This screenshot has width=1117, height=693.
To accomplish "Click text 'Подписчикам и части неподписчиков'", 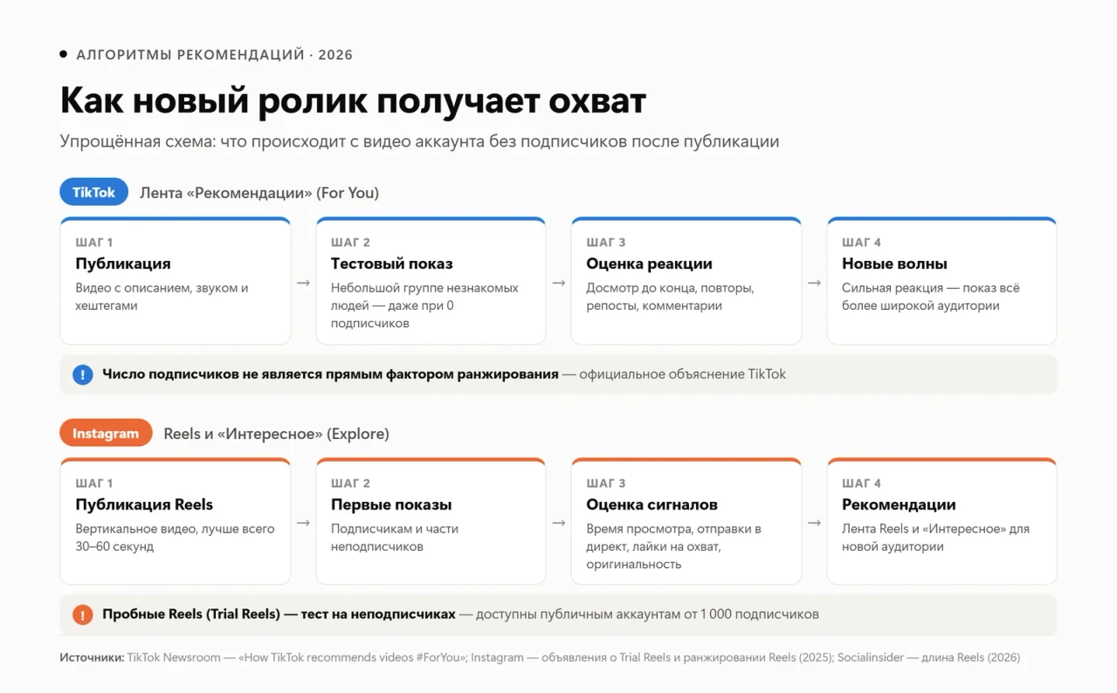I will [395, 538].
